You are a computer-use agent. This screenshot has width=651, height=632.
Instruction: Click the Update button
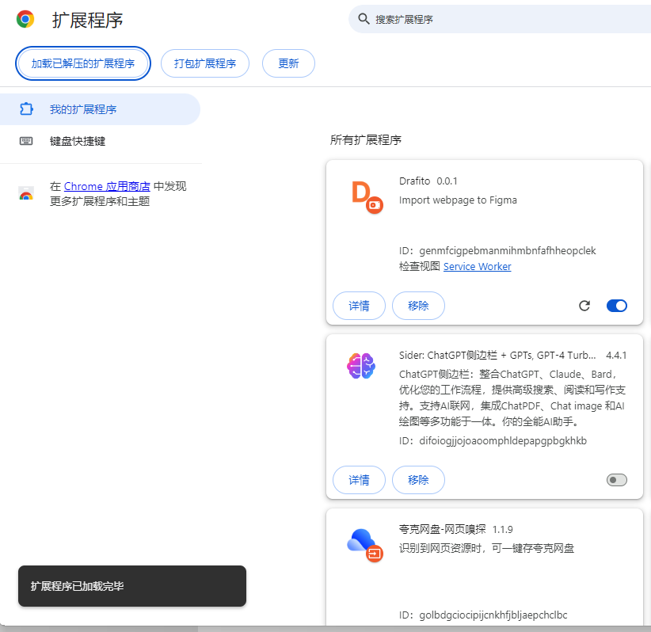pos(288,63)
